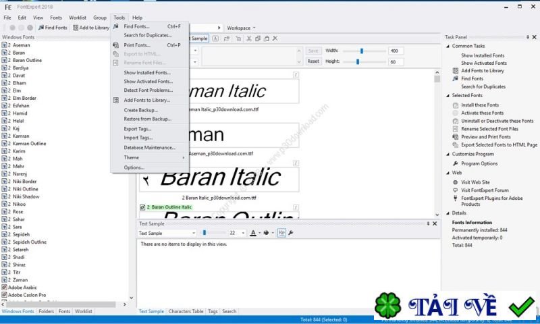Click Install these Fonts icon in Task Panel
Viewport: 540px width, 324px height.
tap(455, 105)
